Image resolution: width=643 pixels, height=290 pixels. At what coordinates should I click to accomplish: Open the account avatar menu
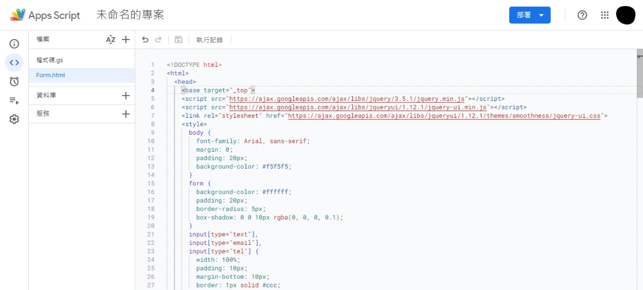pyautogui.click(x=626, y=15)
